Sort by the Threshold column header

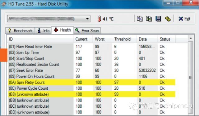122,39
